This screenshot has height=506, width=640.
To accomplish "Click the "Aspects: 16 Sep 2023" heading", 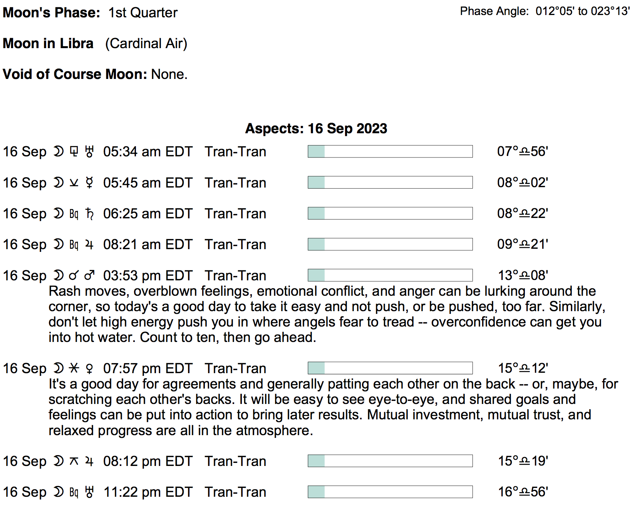I will [316, 128].
